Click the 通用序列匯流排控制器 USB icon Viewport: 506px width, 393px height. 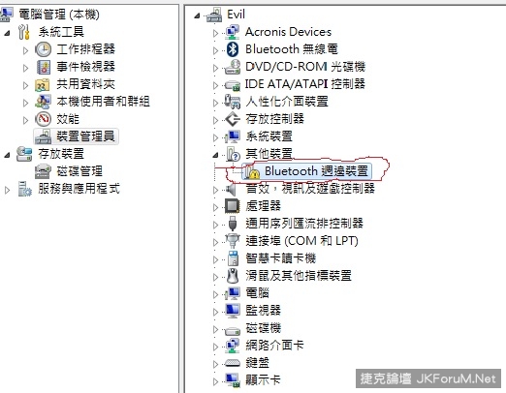tap(233, 224)
